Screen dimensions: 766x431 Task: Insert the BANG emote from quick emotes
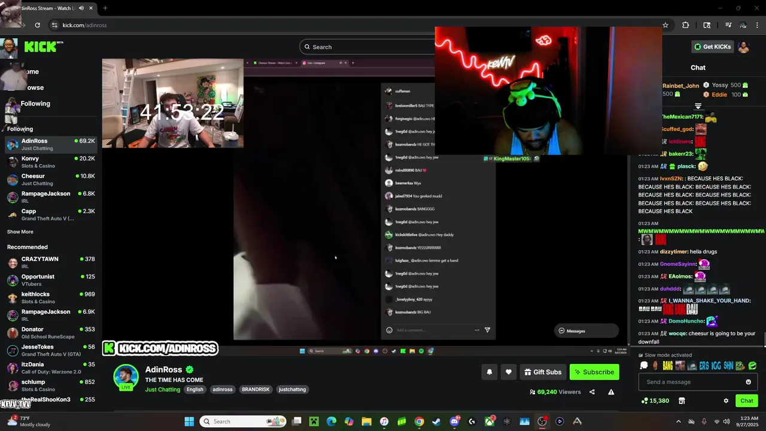tap(667, 365)
